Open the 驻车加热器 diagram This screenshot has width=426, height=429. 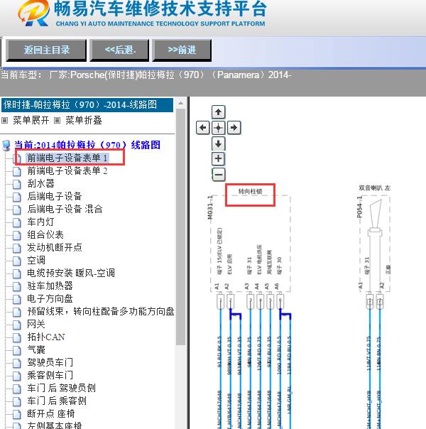click(x=50, y=286)
